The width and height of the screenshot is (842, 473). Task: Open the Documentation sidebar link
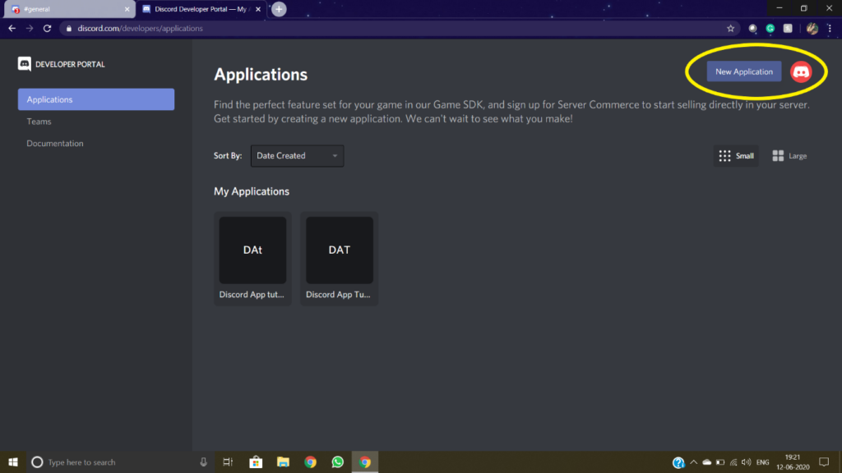(x=55, y=144)
